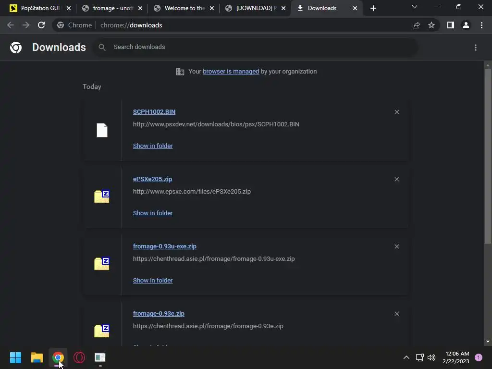This screenshot has width=492, height=369.
Task: Open the notification badge showing 1
Action: pyautogui.click(x=479, y=357)
